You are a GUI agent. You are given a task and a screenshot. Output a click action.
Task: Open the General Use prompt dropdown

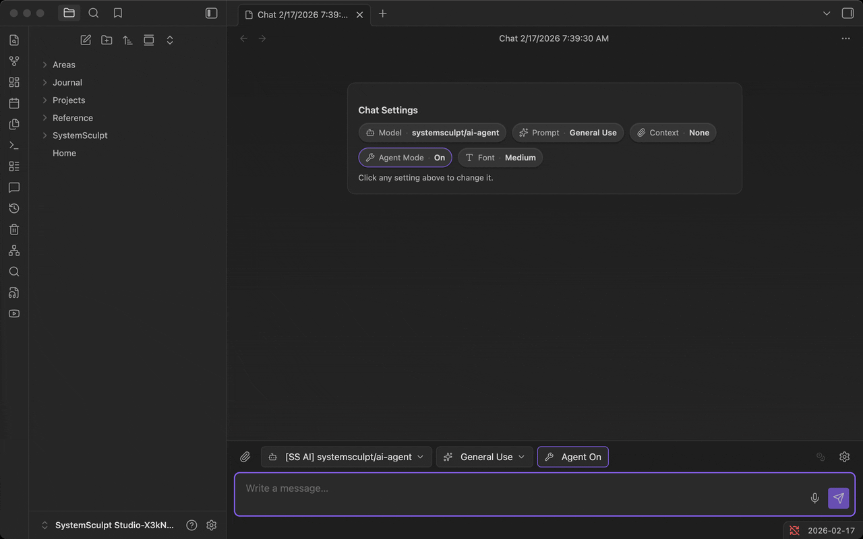pos(484,456)
